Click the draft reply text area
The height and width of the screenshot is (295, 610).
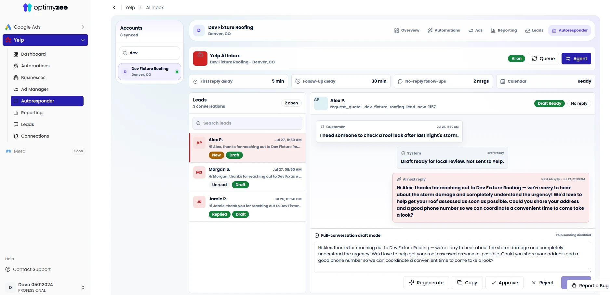[453, 257]
